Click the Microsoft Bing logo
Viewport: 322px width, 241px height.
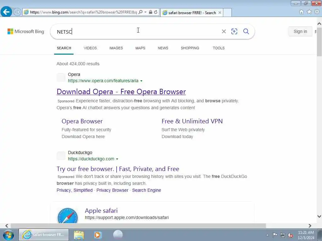[x=26, y=31]
